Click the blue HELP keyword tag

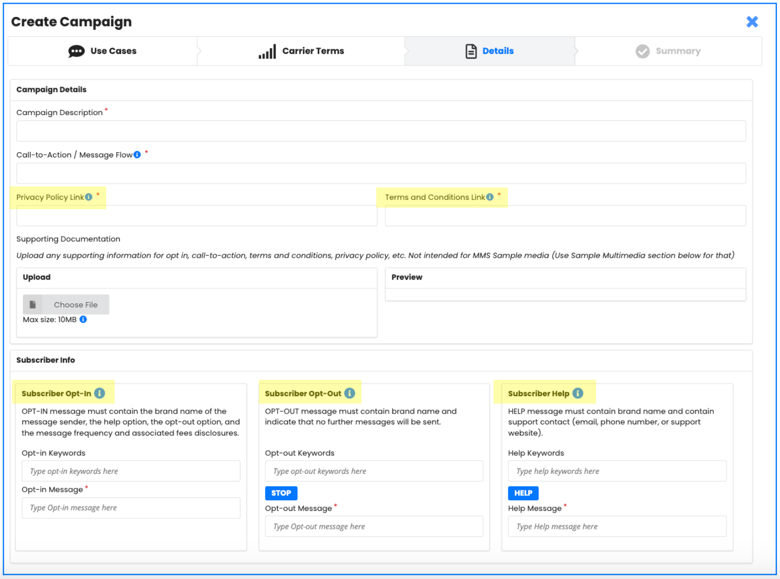coord(523,493)
